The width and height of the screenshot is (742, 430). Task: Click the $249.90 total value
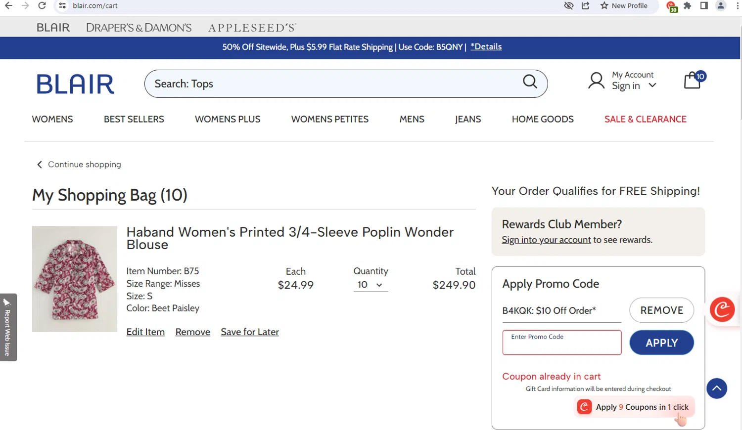tap(454, 285)
